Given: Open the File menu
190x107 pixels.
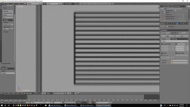Looking at the screenshot, I should (x=6, y=4).
